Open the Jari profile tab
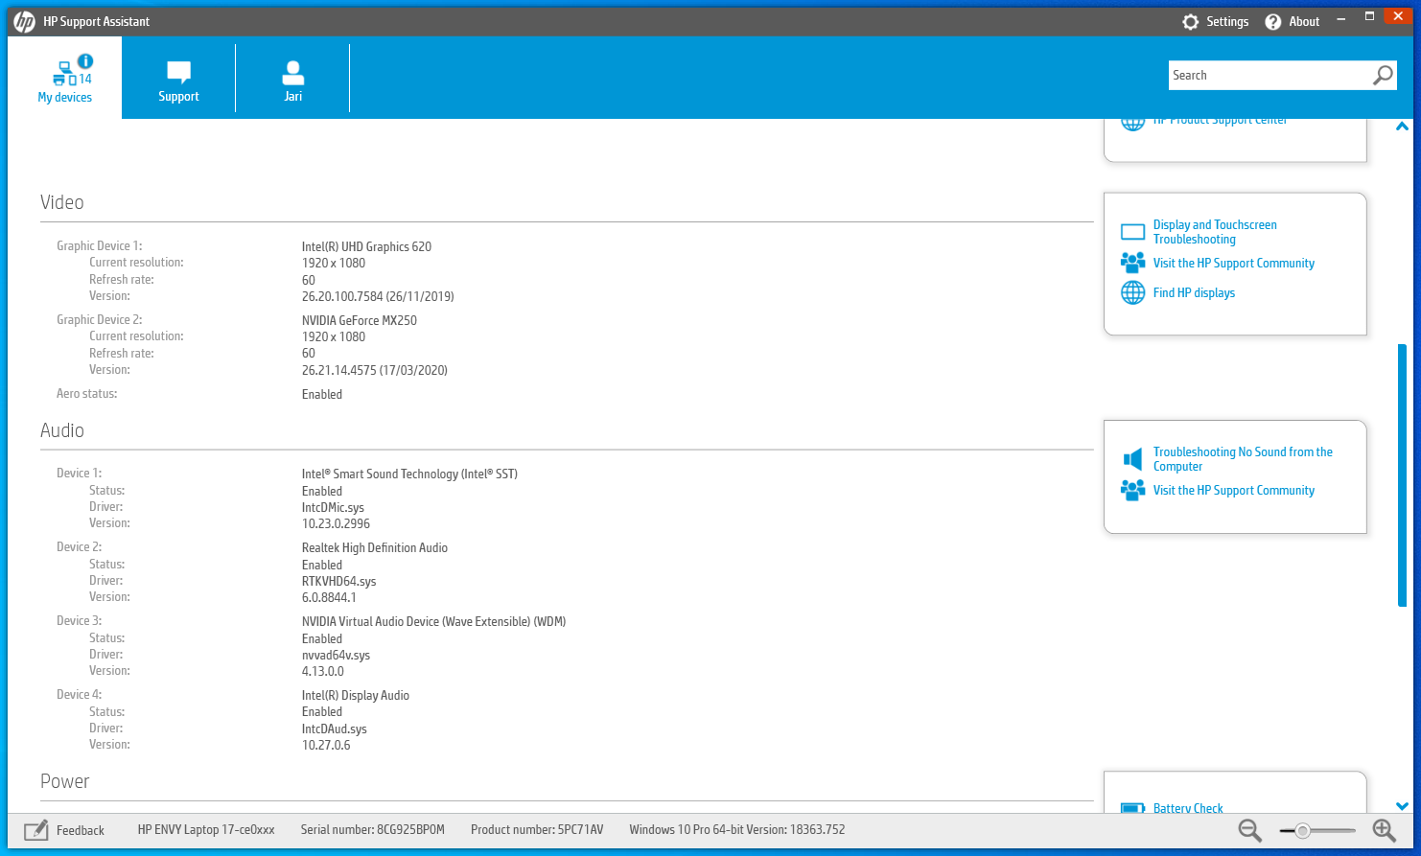1421x856 pixels. click(292, 81)
